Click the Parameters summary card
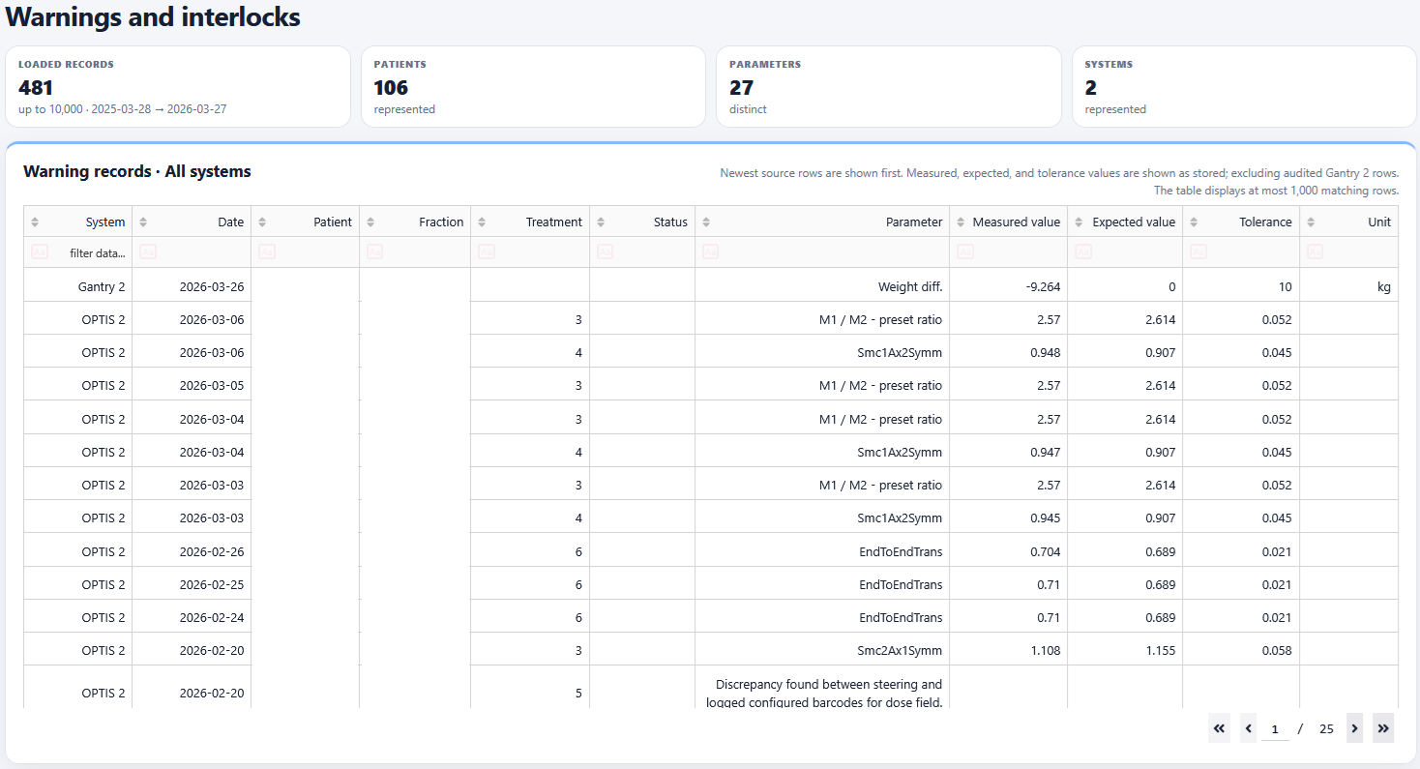The width and height of the screenshot is (1420, 769). [x=889, y=86]
